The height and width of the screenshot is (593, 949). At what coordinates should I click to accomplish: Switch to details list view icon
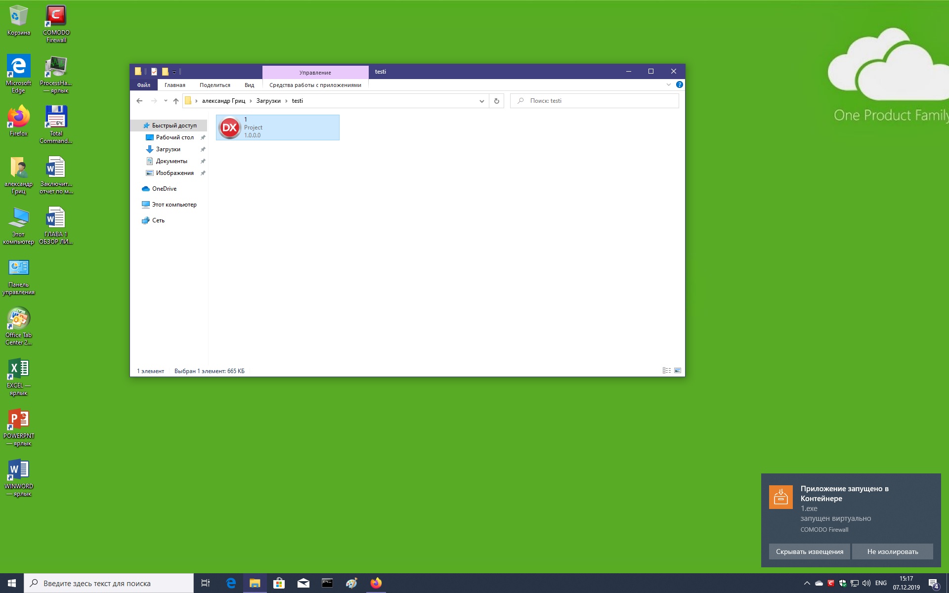666,371
